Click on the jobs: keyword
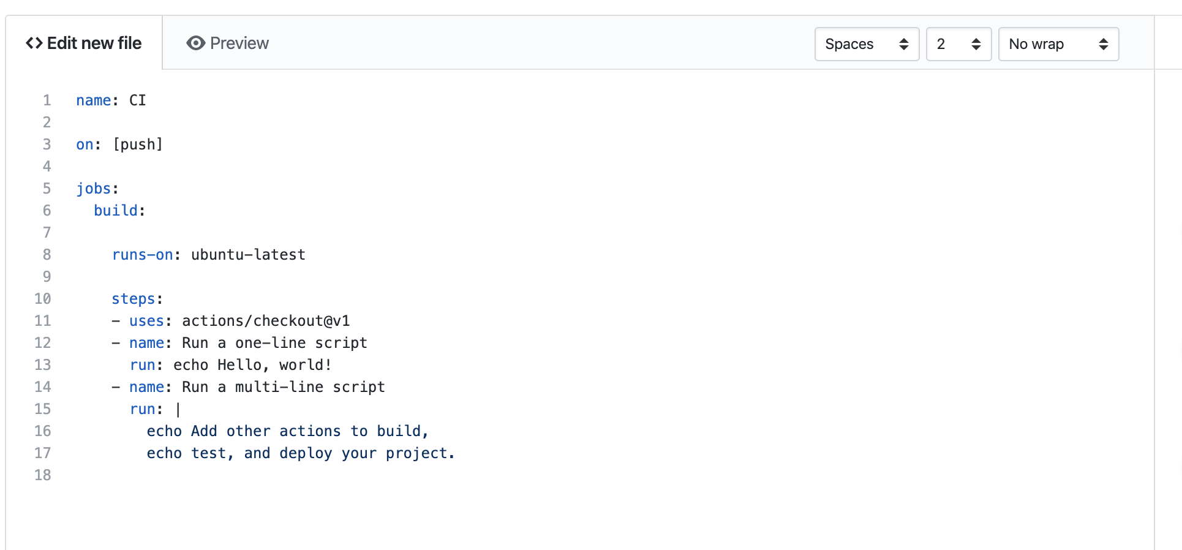This screenshot has height=550, width=1182. (95, 188)
